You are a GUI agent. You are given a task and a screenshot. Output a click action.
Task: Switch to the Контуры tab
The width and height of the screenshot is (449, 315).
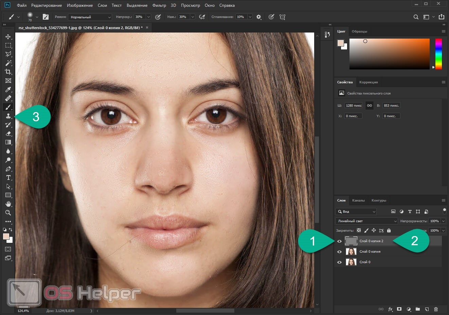[x=379, y=201]
